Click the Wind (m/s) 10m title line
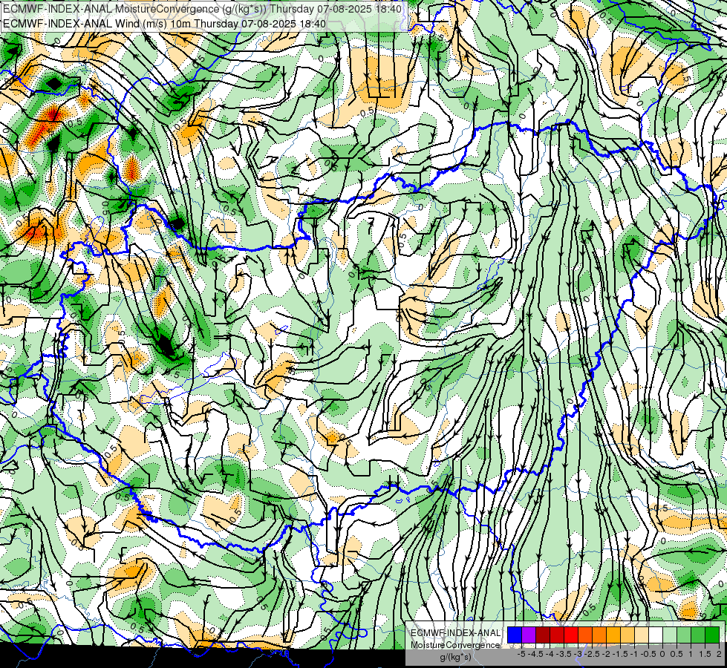The width and height of the screenshot is (727, 668). (164, 23)
